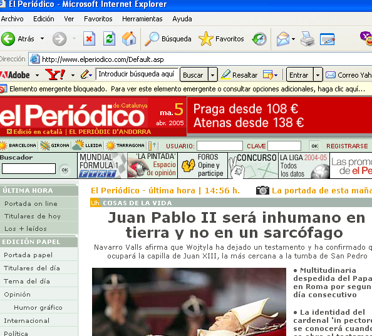372x336 pixels.
Task: Open the mail envelope toolbar icon
Action: 283,39
